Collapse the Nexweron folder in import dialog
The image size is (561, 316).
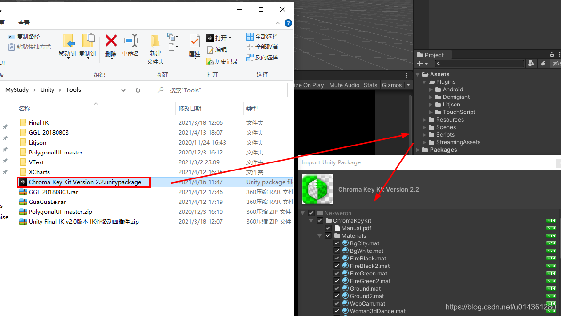[303, 213]
